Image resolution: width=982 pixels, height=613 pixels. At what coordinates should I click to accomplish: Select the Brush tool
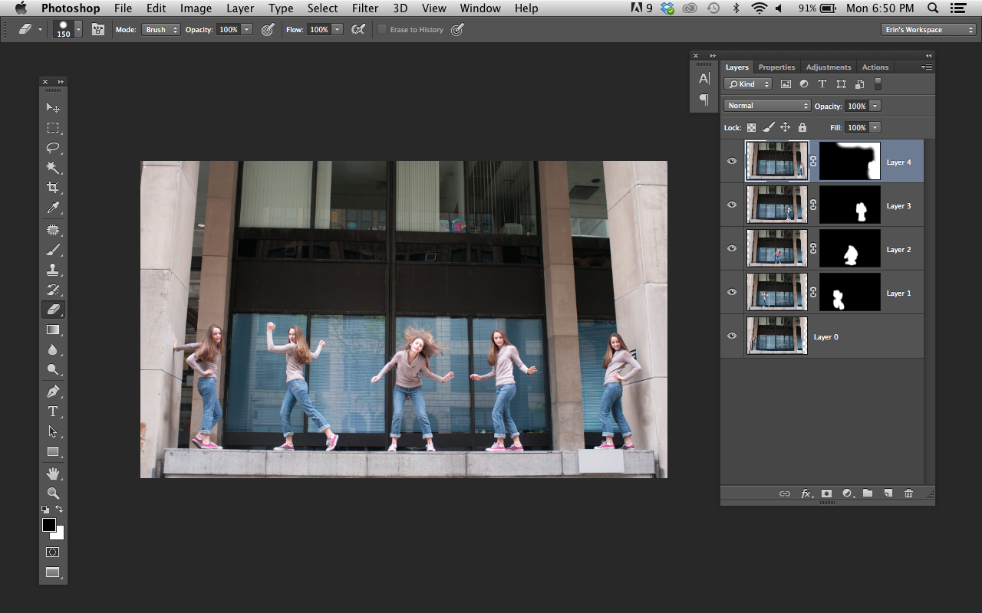click(x=54, y=249)
